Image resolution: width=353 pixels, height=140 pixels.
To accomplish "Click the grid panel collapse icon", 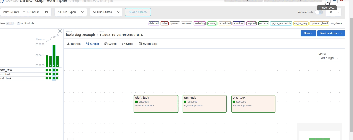I will 60,31.
